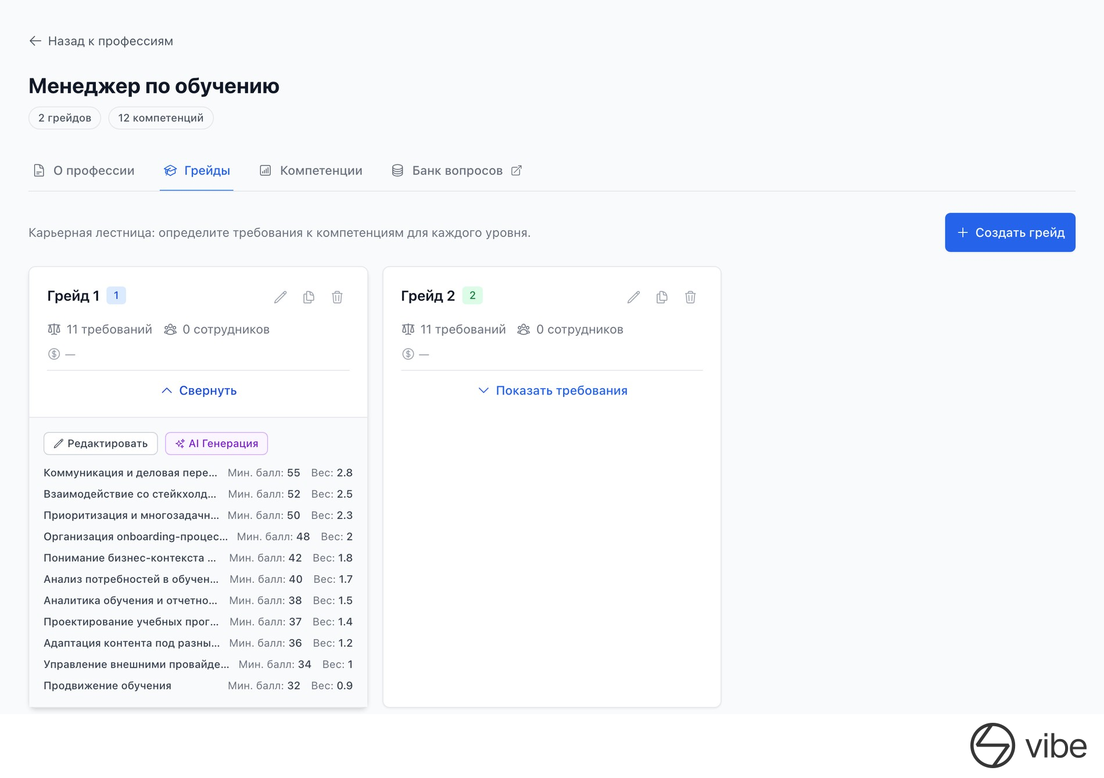Open the 'О профессии' tab
Viewport: 1104px width, 778px height.
point(84,170)
